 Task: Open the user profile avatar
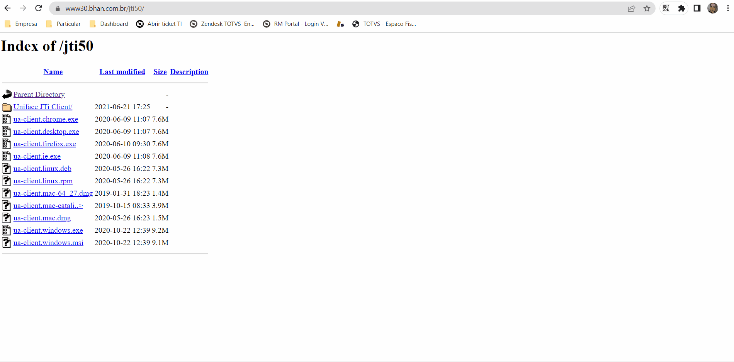(x=713, y=8)
